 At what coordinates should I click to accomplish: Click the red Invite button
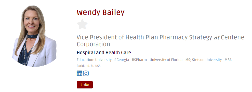(x=85, y=85)
